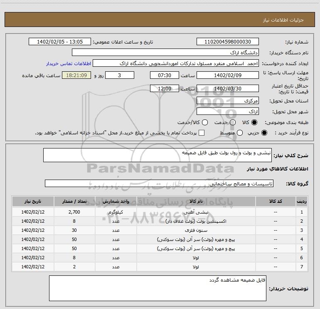
Task: Select the row 7 لولا item name
Action: (x=196, y=267)
